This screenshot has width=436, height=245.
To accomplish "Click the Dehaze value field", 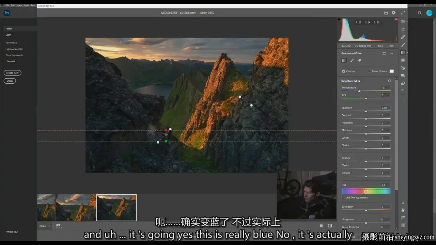I will tap(385, 173).
